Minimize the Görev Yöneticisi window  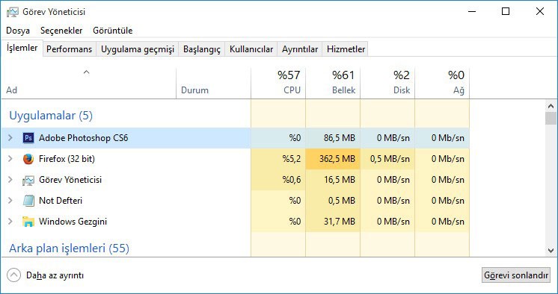tap(472, 11)
